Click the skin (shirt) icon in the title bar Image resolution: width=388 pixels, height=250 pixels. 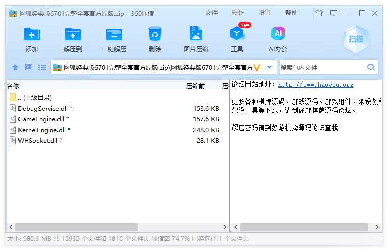319,13
